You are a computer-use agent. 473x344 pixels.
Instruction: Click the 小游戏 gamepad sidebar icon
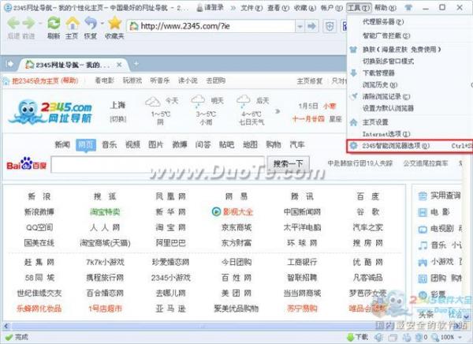pyautogui.click(x=423, y=262)
